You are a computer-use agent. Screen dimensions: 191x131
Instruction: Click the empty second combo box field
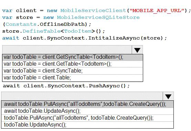click(82, 96)
